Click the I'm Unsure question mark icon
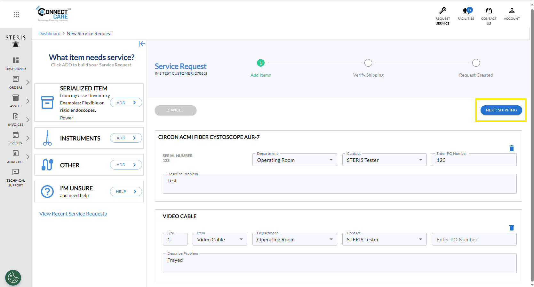Screen dimensions: 534x287 [x=47, y=192]
